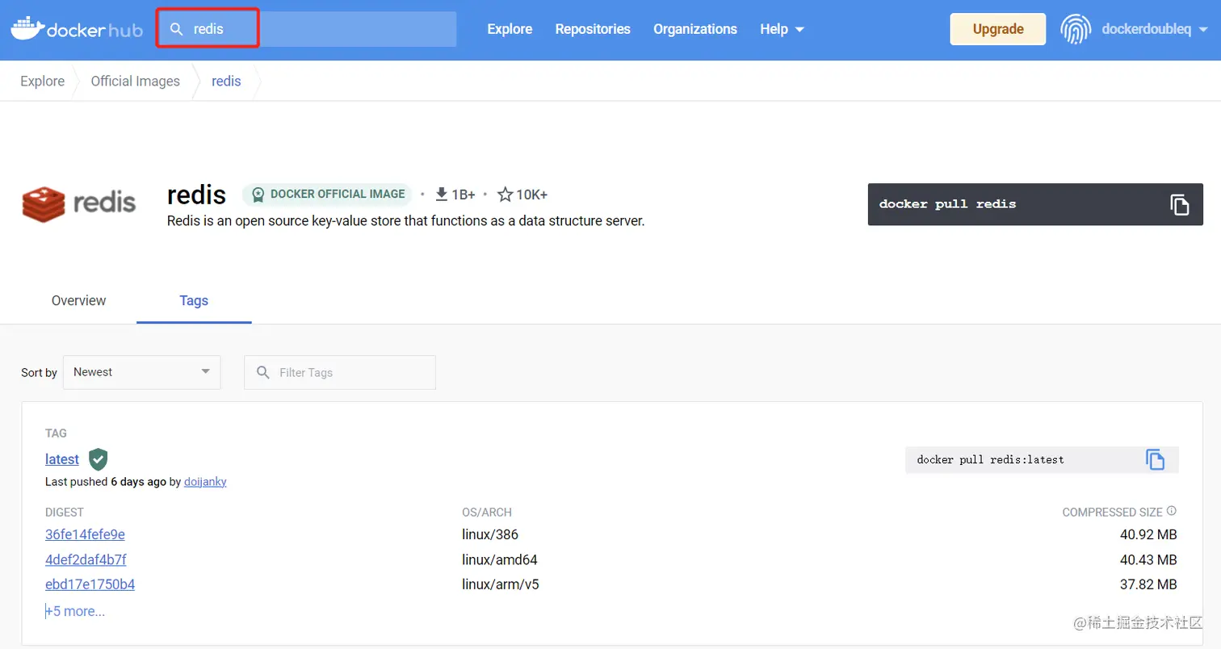Open the latest tag link
The height and width of the screenshot is (649, 1221).
pyautogui.click(x=62, y=458)
